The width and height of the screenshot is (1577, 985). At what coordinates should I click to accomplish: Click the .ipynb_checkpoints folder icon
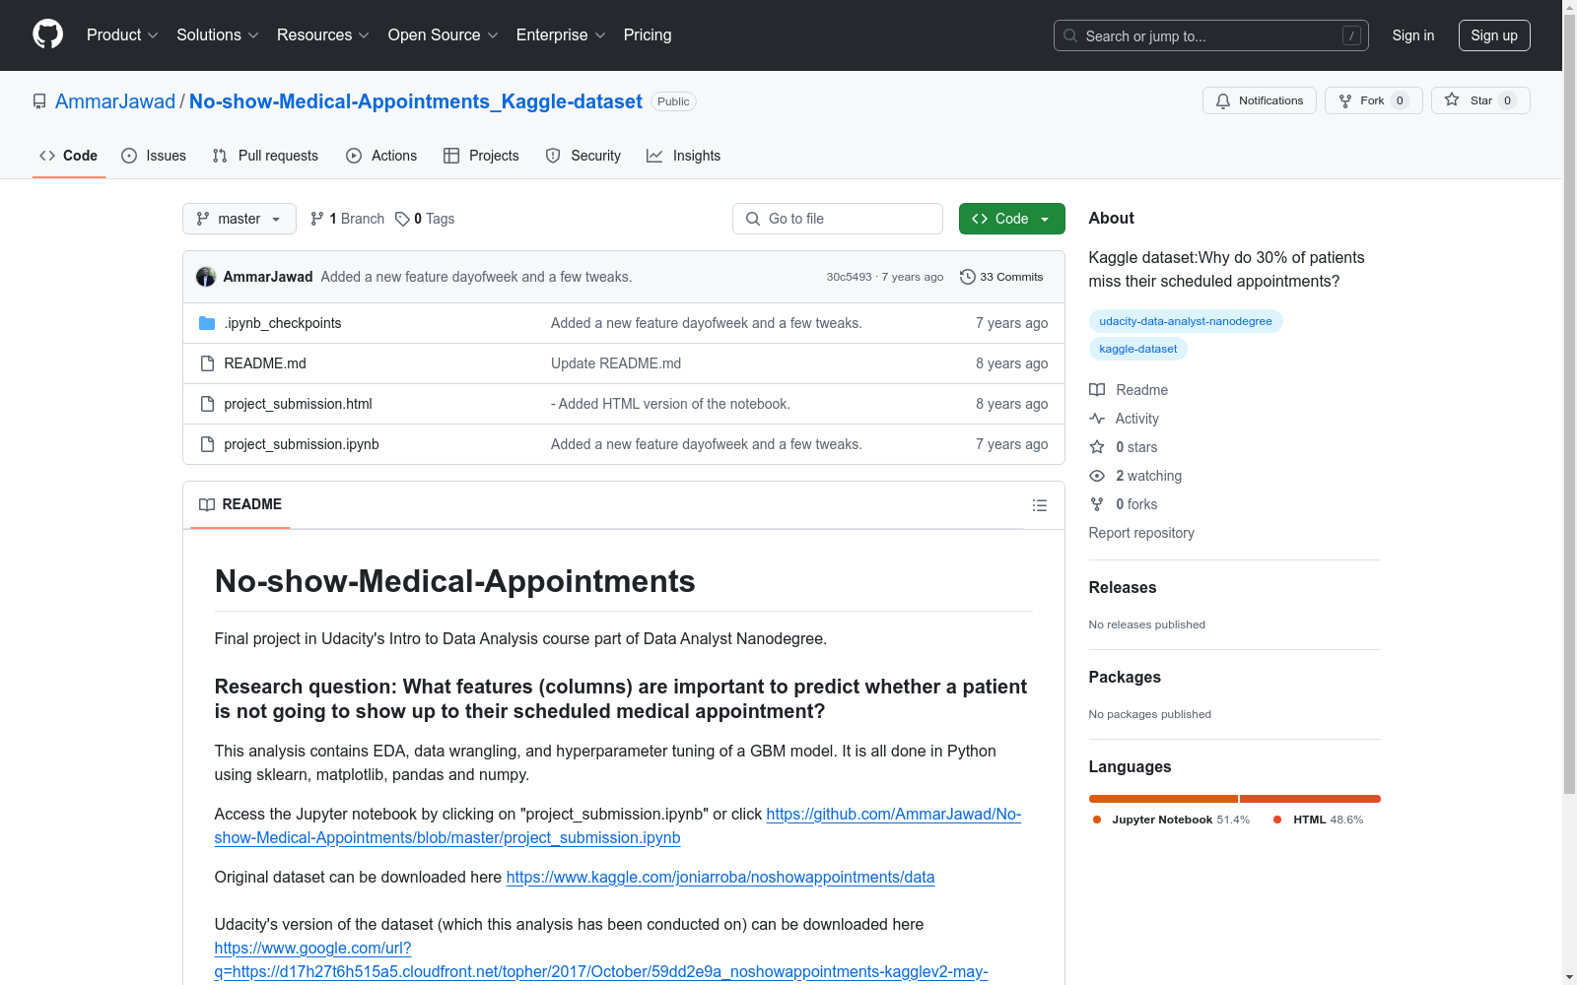coord(207,323)
